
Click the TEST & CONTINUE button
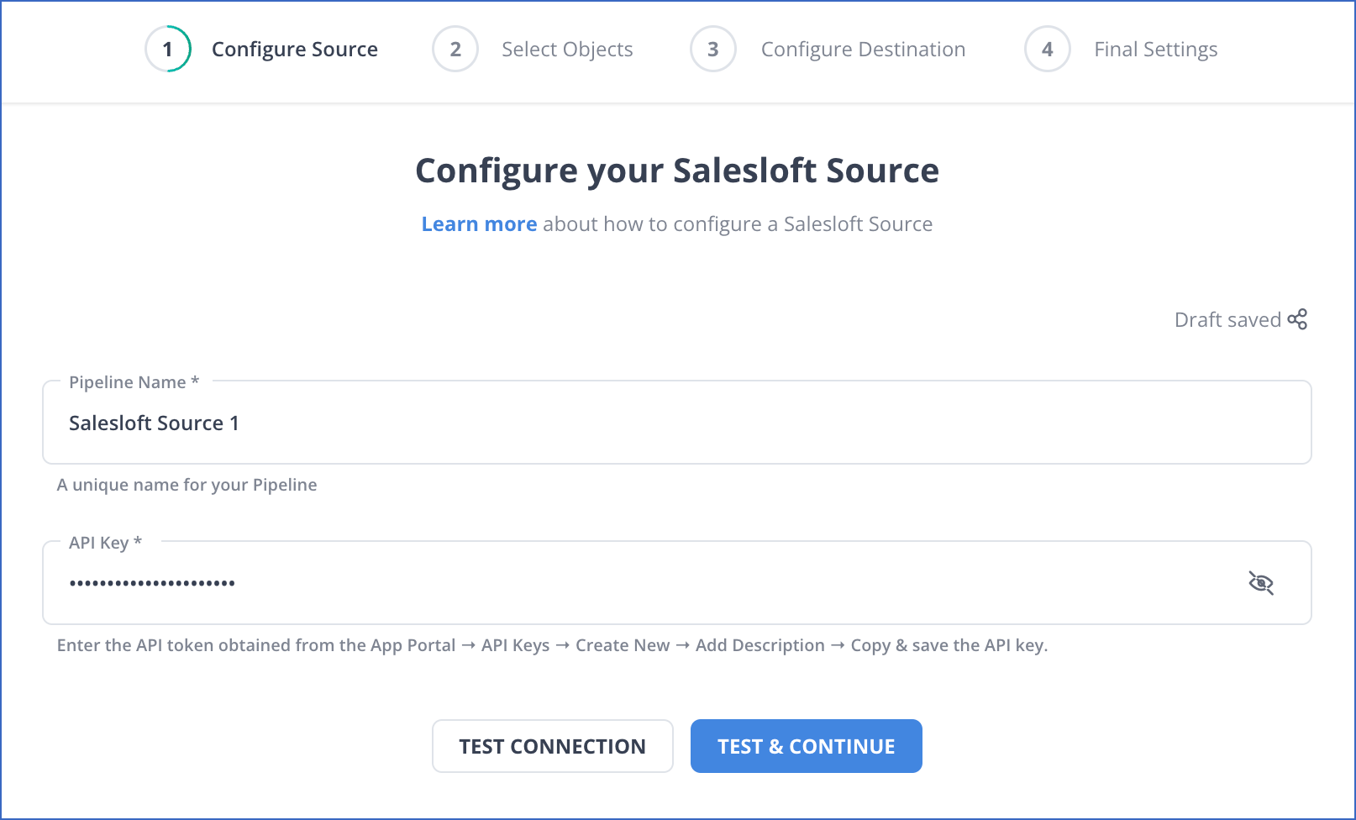(807, 746)
